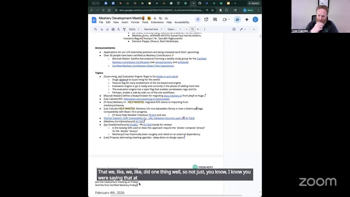Click the document title field
The height and width of the screenshot is (197, 350).
click(121, 18)
